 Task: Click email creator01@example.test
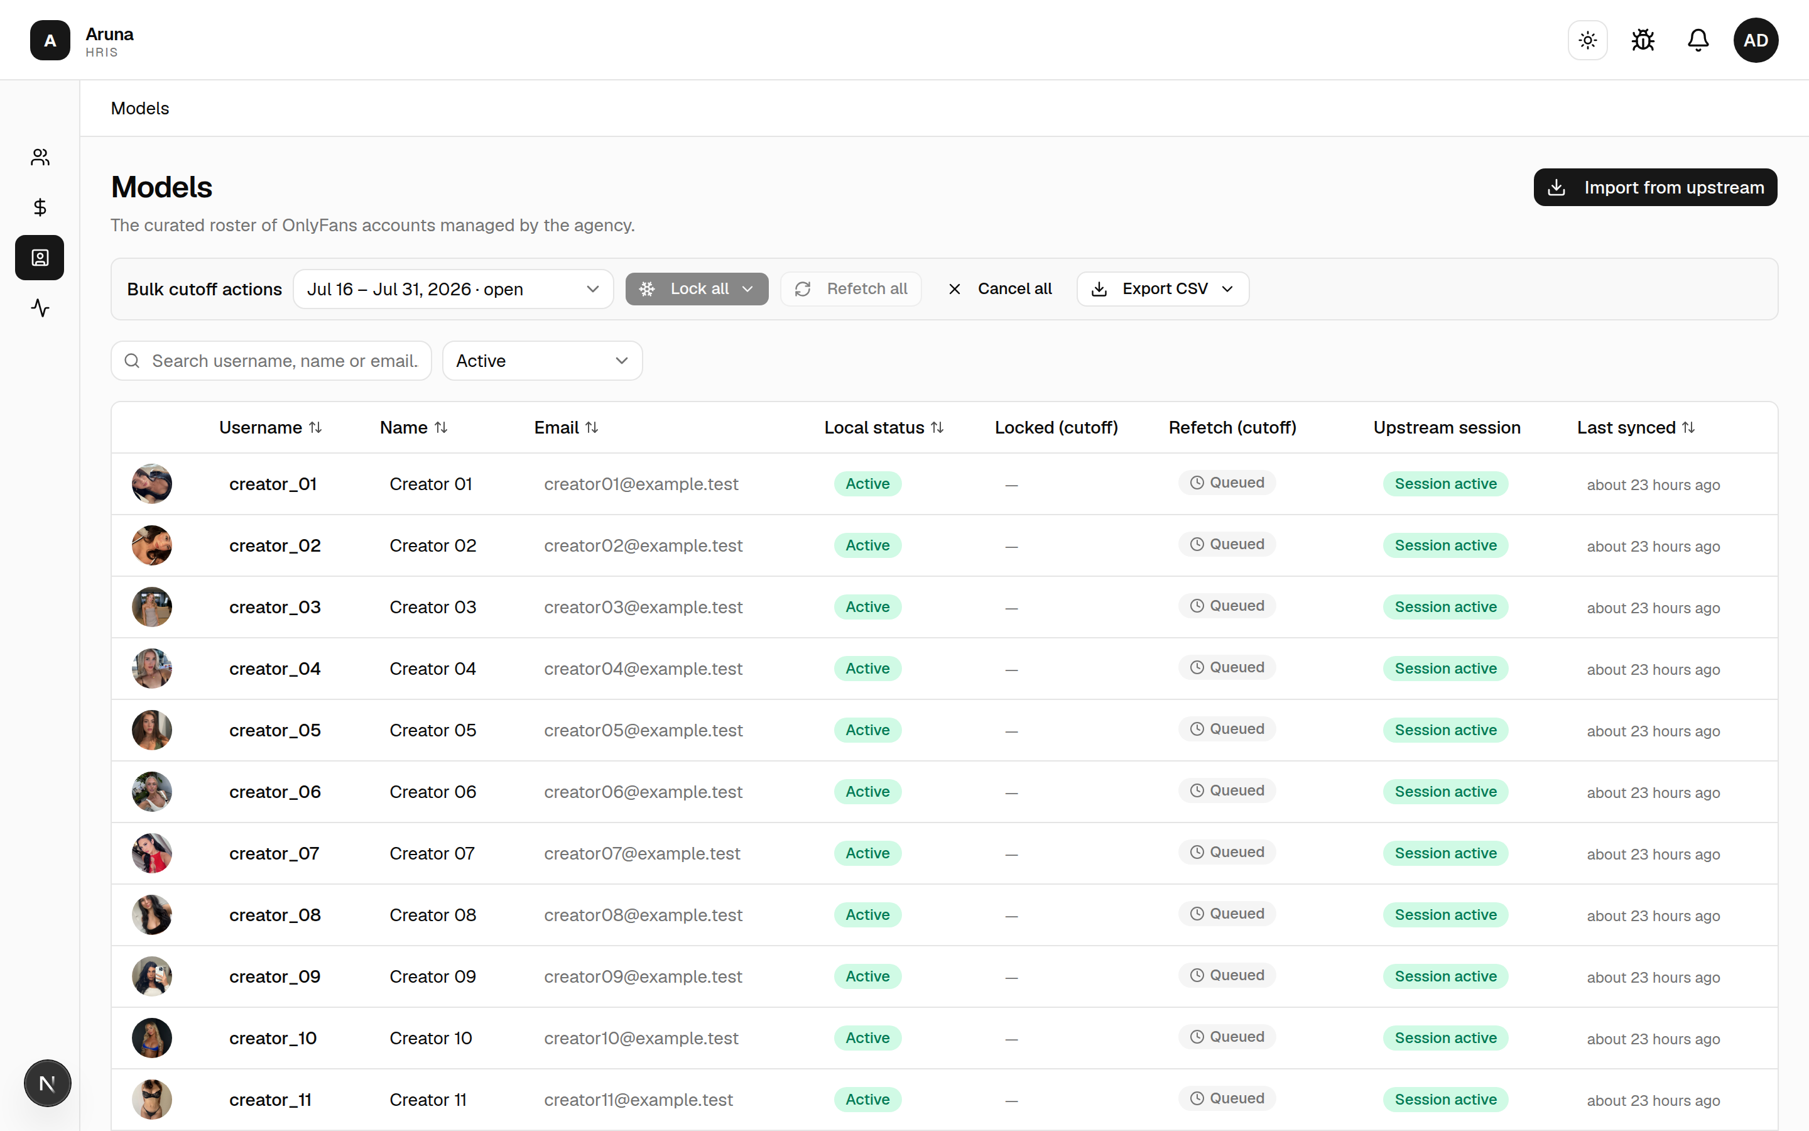641,484
